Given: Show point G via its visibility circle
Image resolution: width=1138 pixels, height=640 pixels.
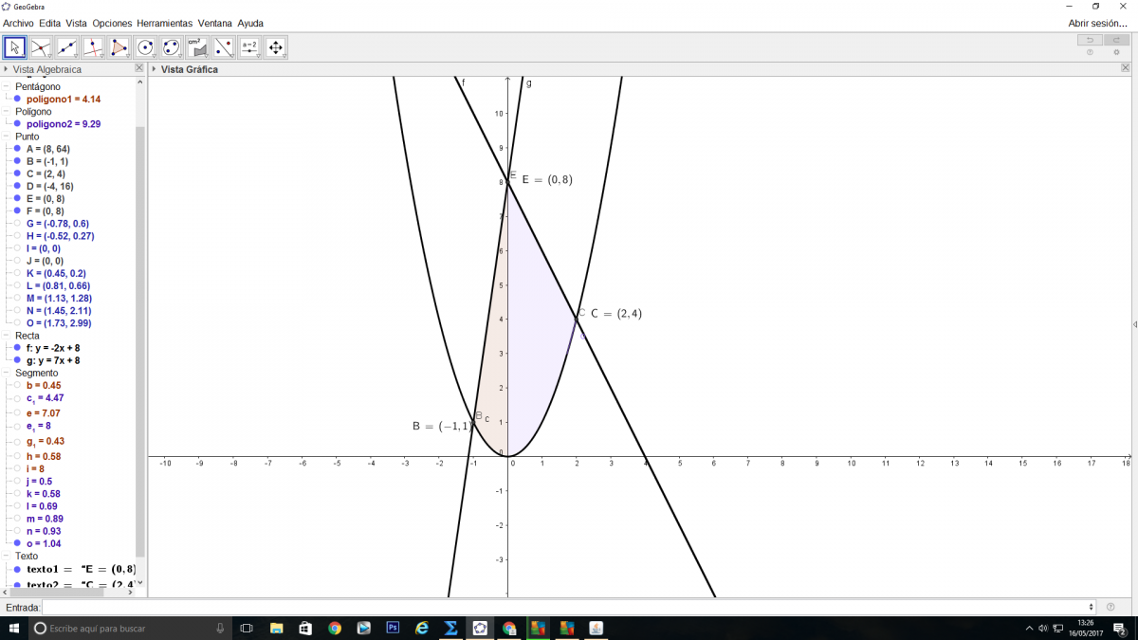Looking at the screenshot, I should tap(17, 224).
